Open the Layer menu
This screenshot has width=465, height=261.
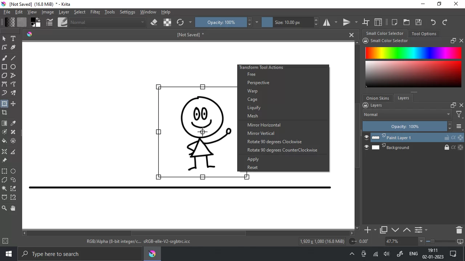coord(64,12)
